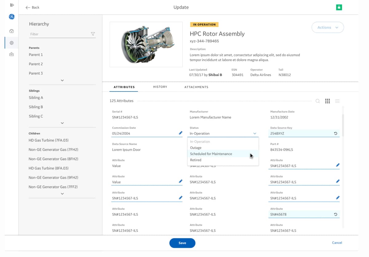369x257 pixels.
Task: Open the Attachments tab
Action: click(x=196, y=87)
